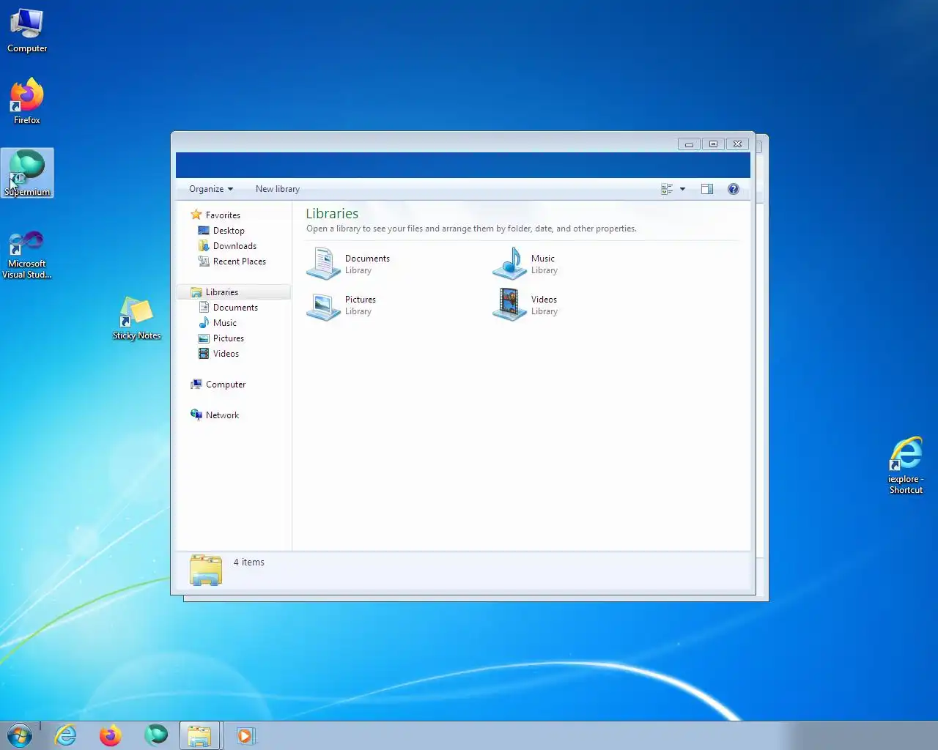Open the Pictures library icon
This screenshot has height=750, width=938.
(323, 305)
